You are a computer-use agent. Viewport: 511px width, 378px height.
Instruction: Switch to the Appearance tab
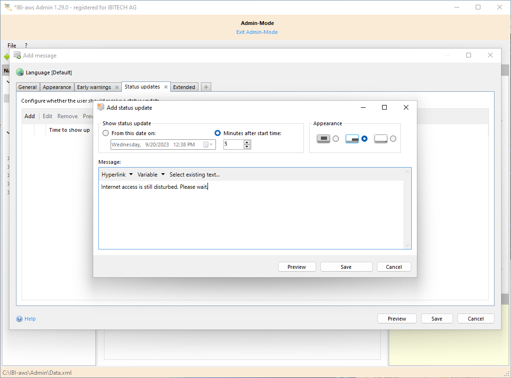point(57,87)
